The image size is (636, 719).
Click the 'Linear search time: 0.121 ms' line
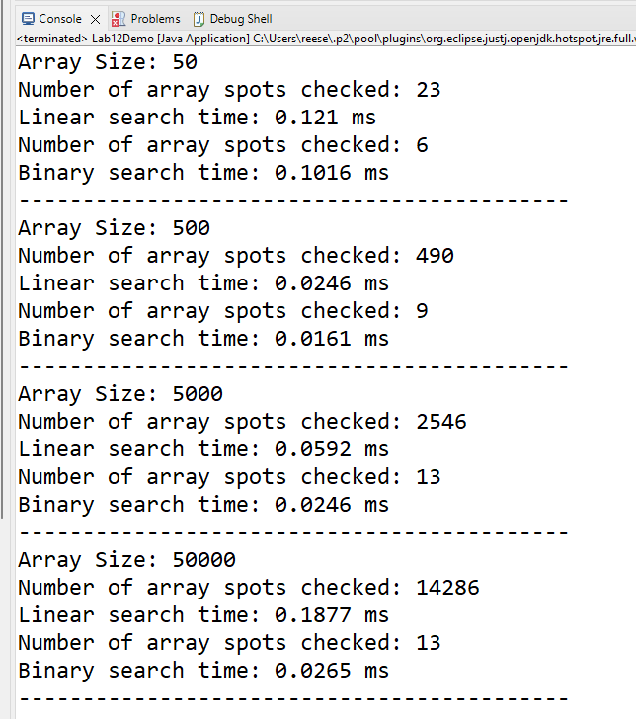coord(198,118)
